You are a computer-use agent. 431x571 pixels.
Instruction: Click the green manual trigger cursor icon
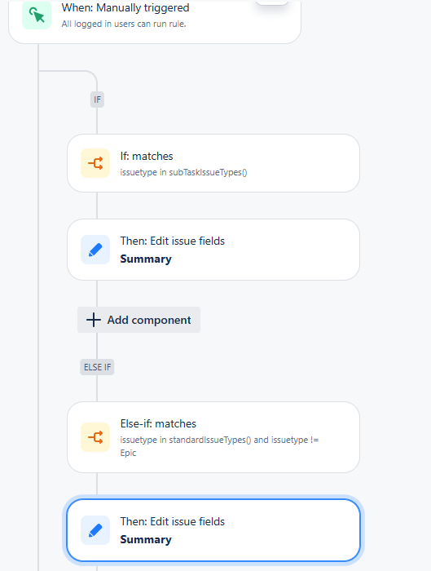(x=37, y=15)
